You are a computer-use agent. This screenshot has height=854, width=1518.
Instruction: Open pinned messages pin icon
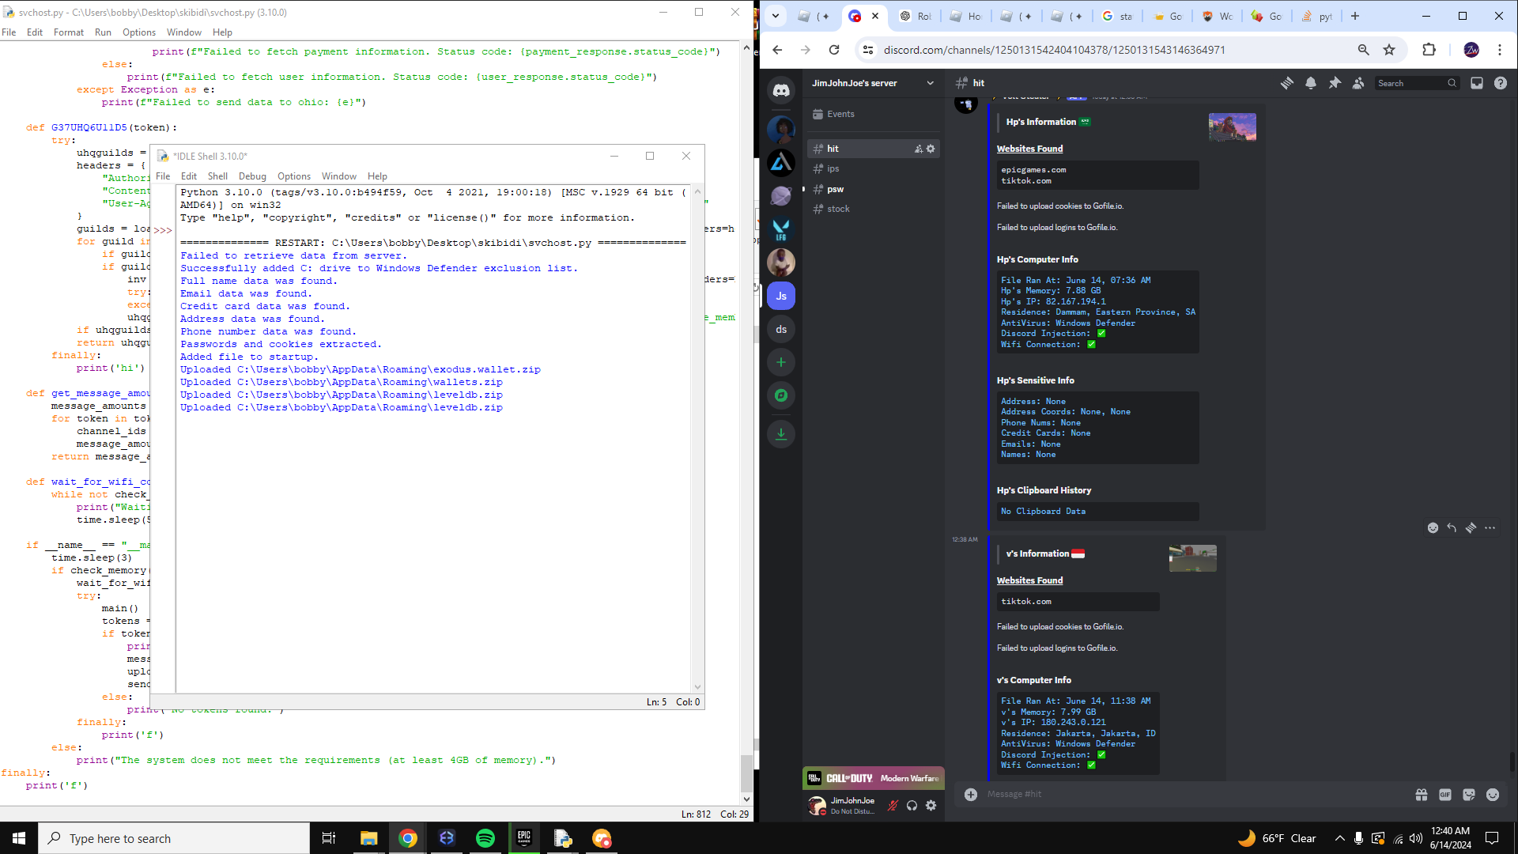point(1335,83)
